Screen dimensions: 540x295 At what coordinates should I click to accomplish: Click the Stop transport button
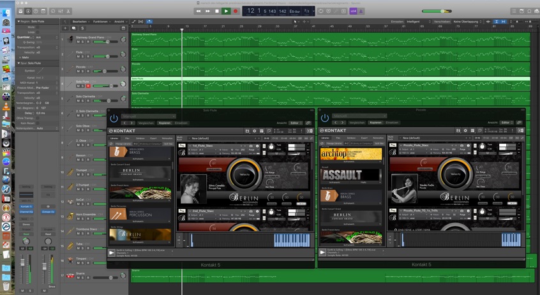(x=217, y=11)
